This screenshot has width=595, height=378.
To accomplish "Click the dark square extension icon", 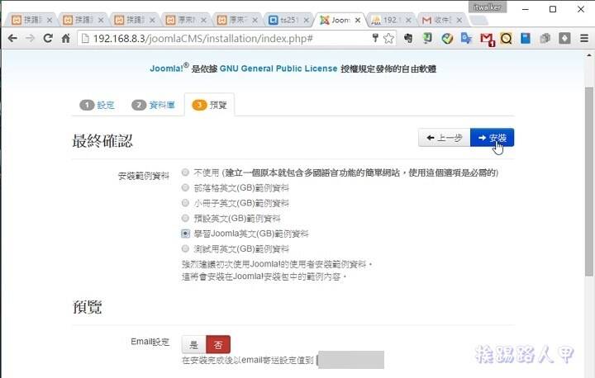I will [564, 38].
